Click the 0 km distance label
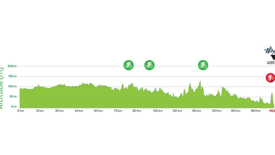275x155 pixels. click(x=20, y=111)
